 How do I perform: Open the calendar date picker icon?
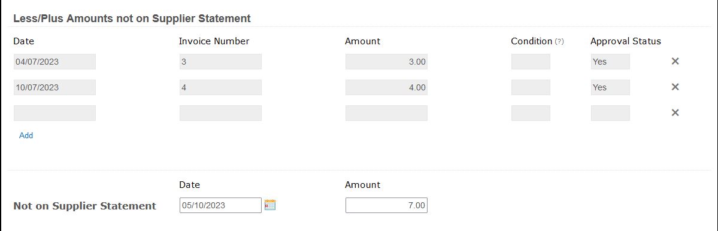pyautogui.click(x=270, y=205)
